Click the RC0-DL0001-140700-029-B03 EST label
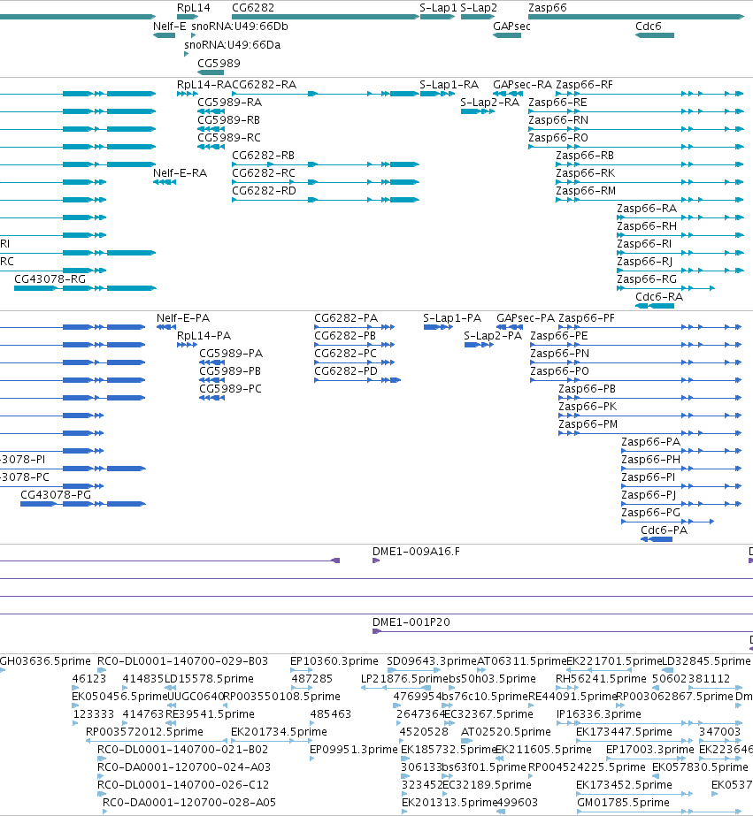Image resolution: width=753 pixels, height=816 pixels. (183, 661)
